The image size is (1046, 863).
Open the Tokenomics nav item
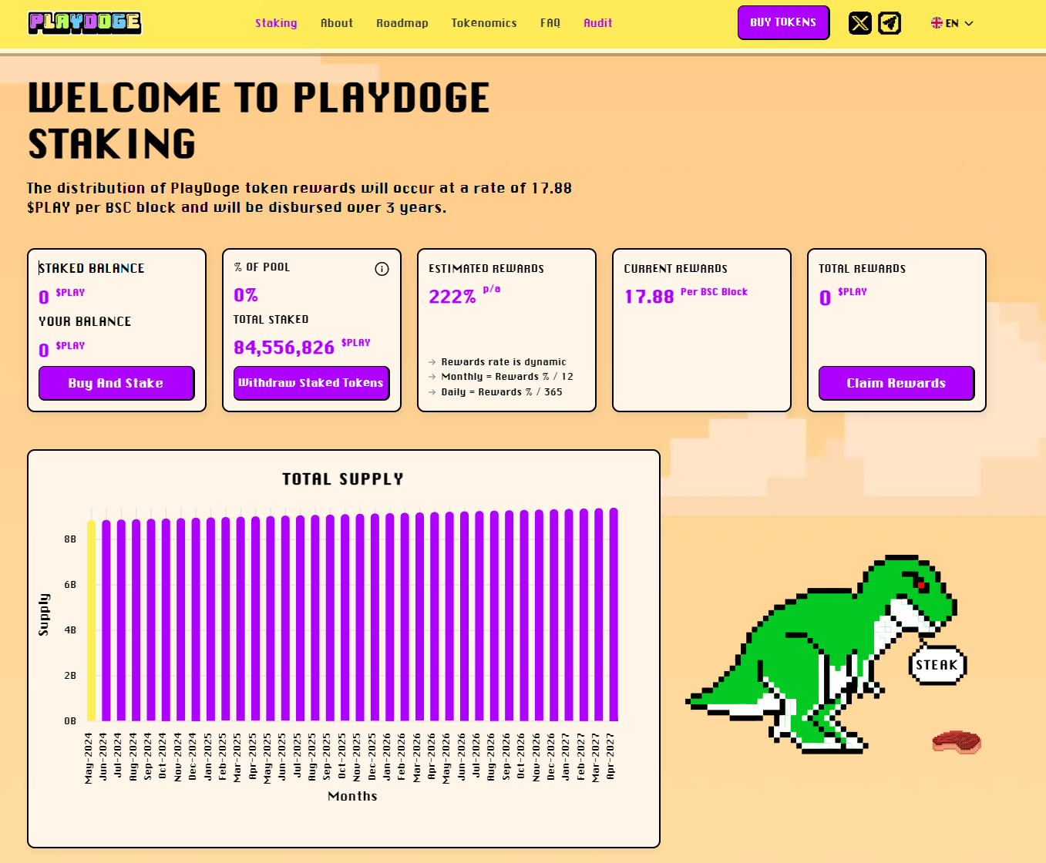tap(484, 23)
